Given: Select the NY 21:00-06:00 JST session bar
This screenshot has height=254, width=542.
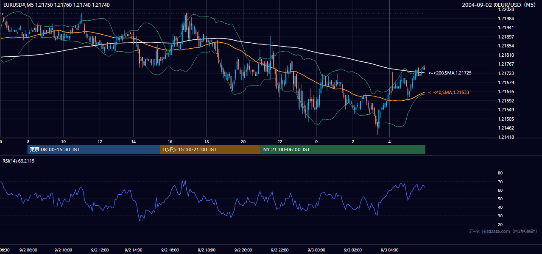Looking at the screenshot, I should tap(343, 149).
